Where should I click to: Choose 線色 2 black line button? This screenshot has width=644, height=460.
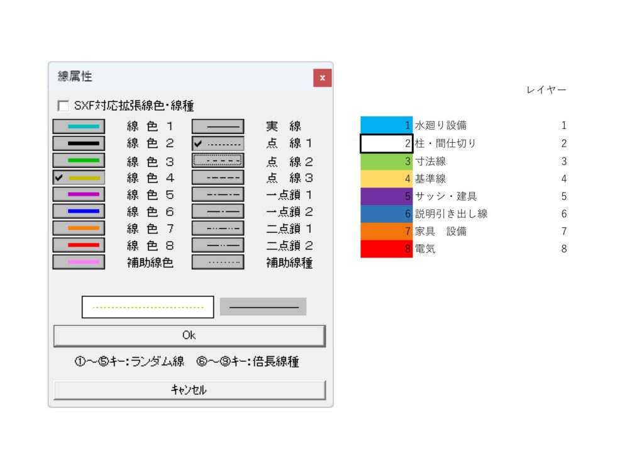point(79,143)
